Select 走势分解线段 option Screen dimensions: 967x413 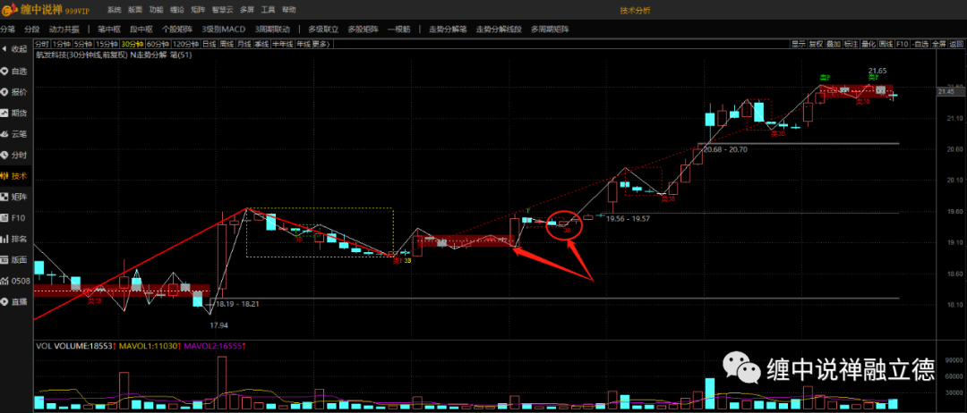pyautogui.click(x=499, y=29)
